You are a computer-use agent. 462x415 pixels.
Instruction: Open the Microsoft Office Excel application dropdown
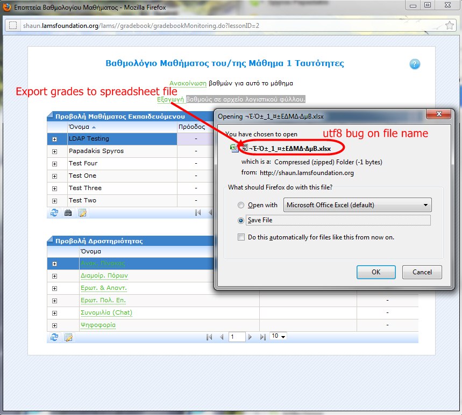[358, 205]
